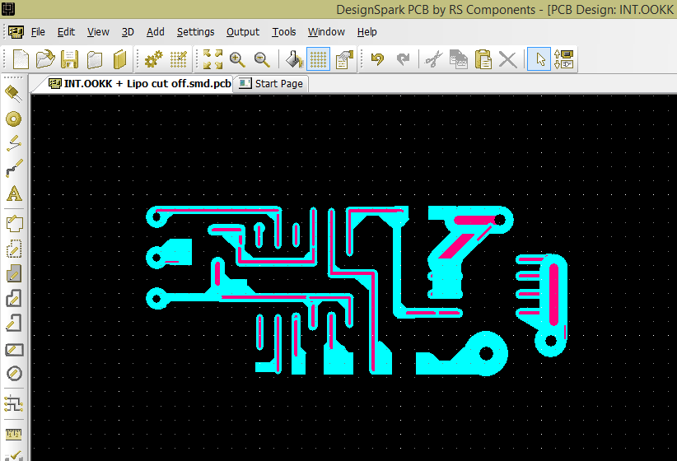Open a file with the folder icon

coord(45,59)
